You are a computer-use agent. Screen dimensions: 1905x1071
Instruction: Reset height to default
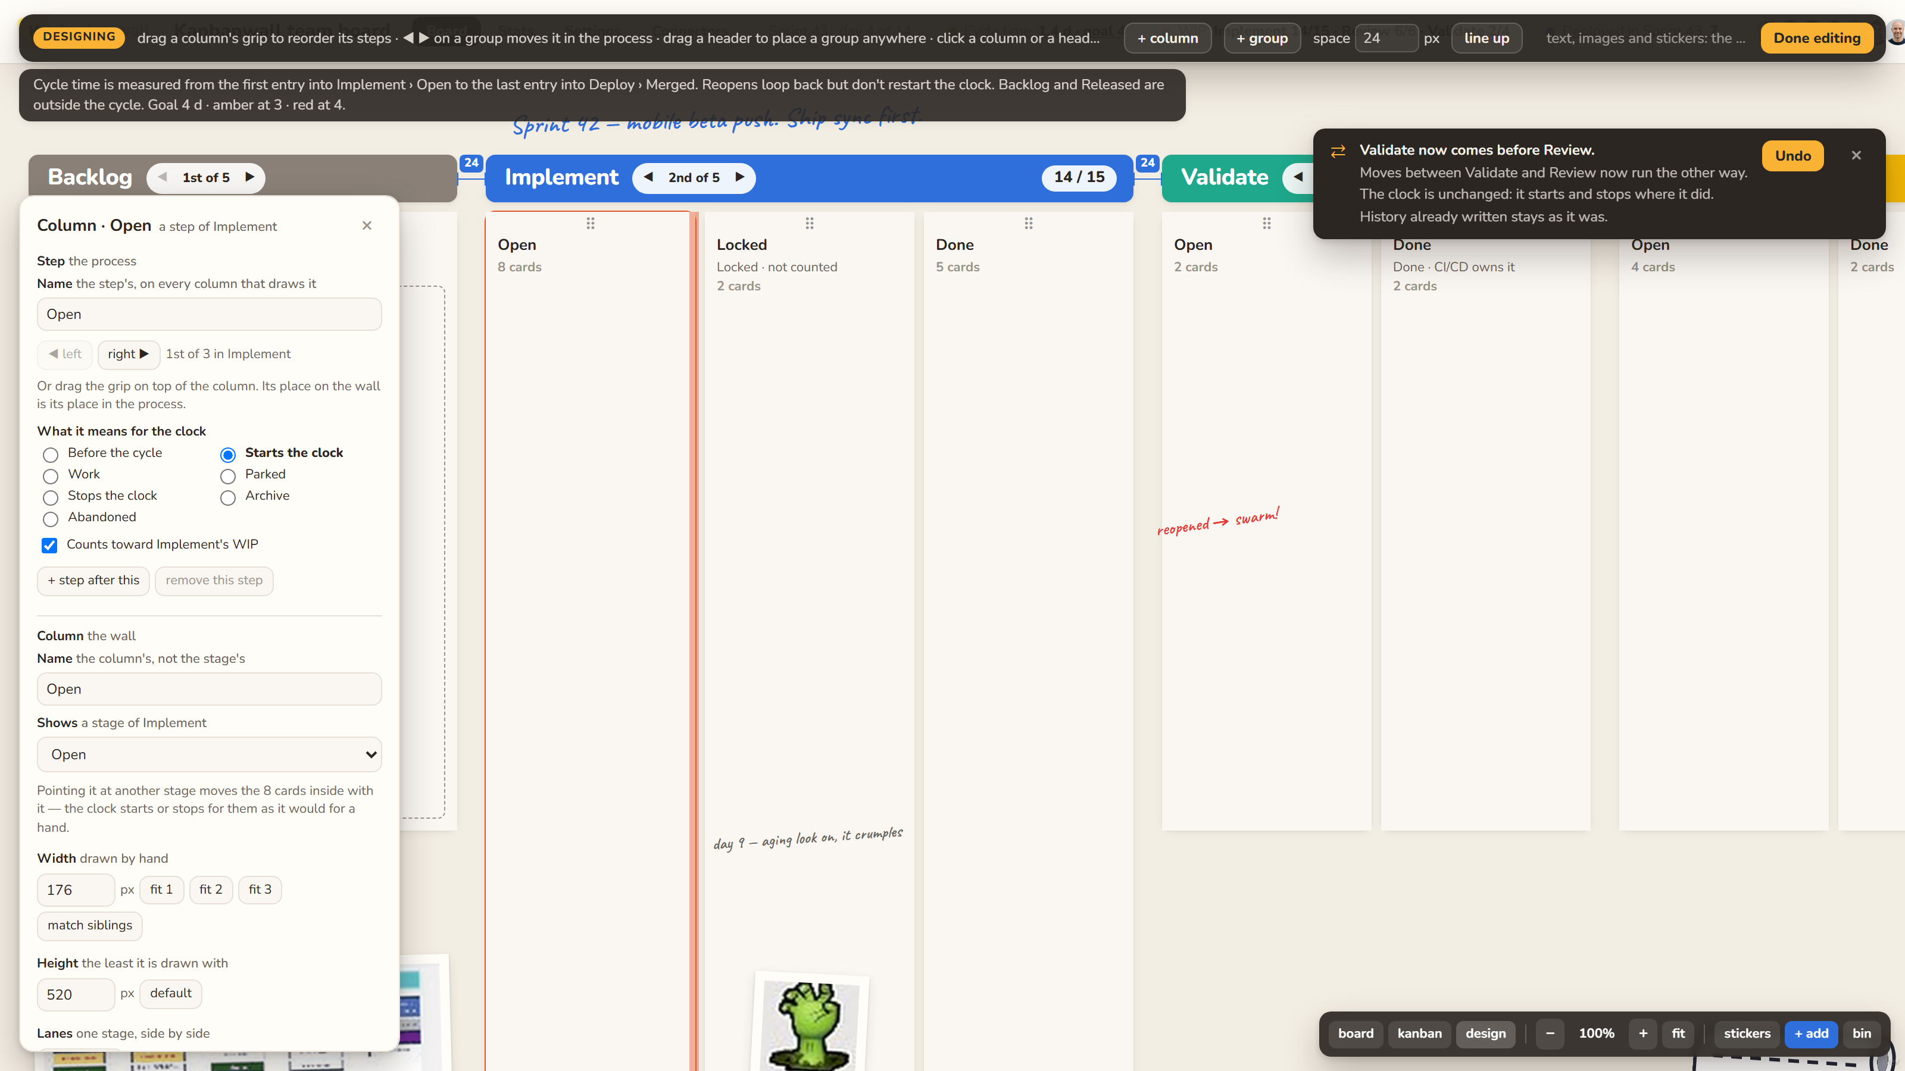(171, 994)
